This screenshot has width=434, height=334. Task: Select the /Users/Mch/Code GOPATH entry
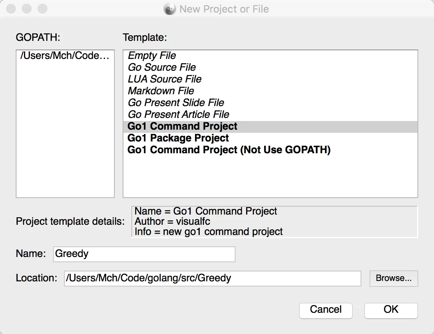[65, 56]
